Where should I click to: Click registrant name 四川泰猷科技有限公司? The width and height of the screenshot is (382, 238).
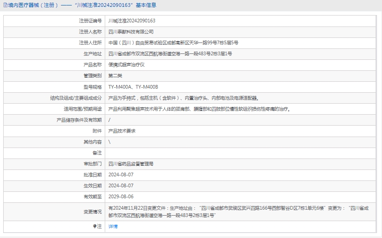coord(131,32)
